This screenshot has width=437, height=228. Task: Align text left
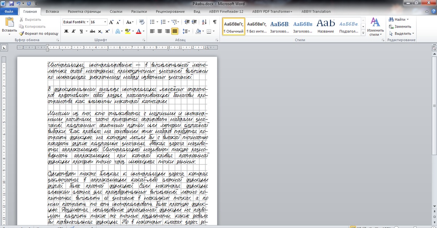coord(153,31)
